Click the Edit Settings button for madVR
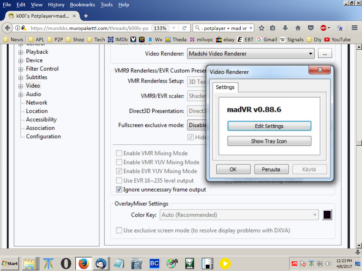Viewport: 362px width, 271px height. point(269,126)
